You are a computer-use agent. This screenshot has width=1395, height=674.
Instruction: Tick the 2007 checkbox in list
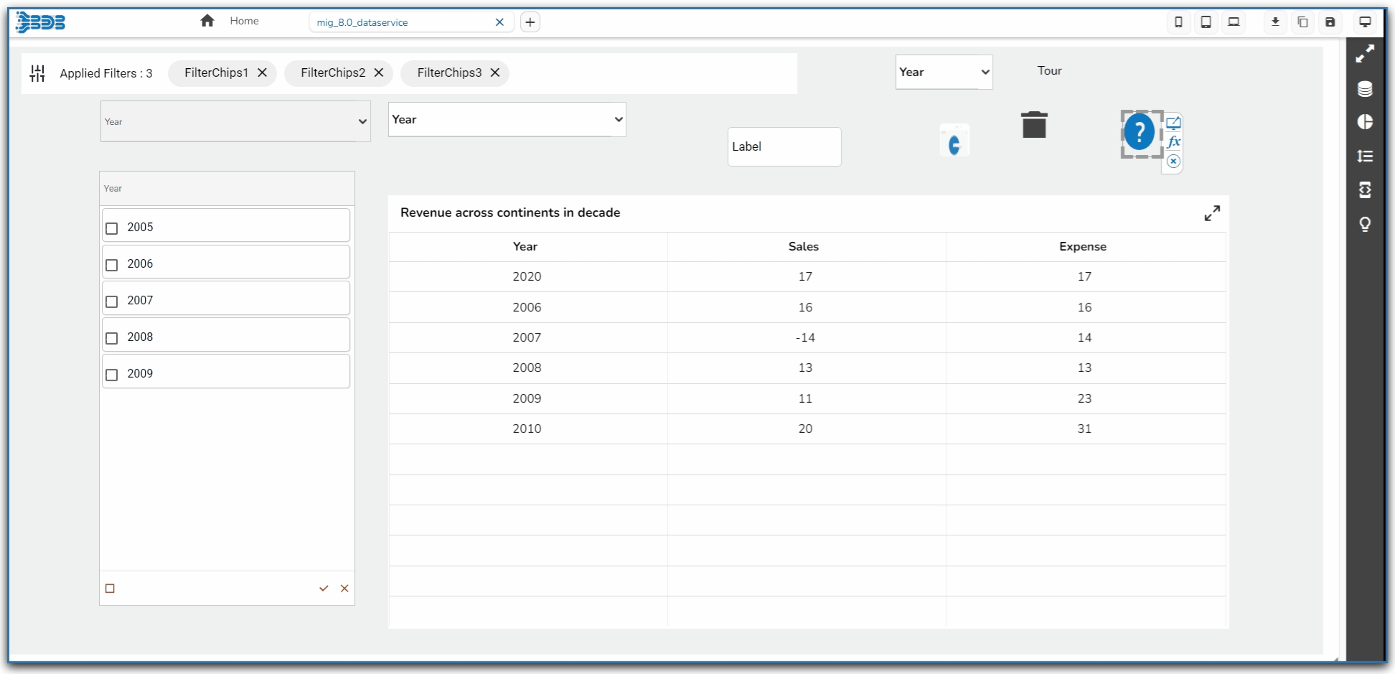click(x=112, y=301)
